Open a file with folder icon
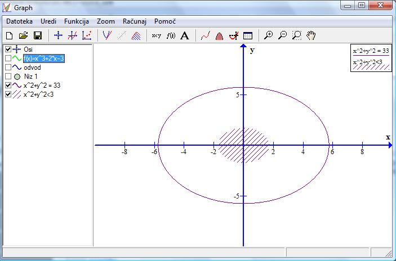The height and width of the screenshot is (261, 396). tap(24, 35)
